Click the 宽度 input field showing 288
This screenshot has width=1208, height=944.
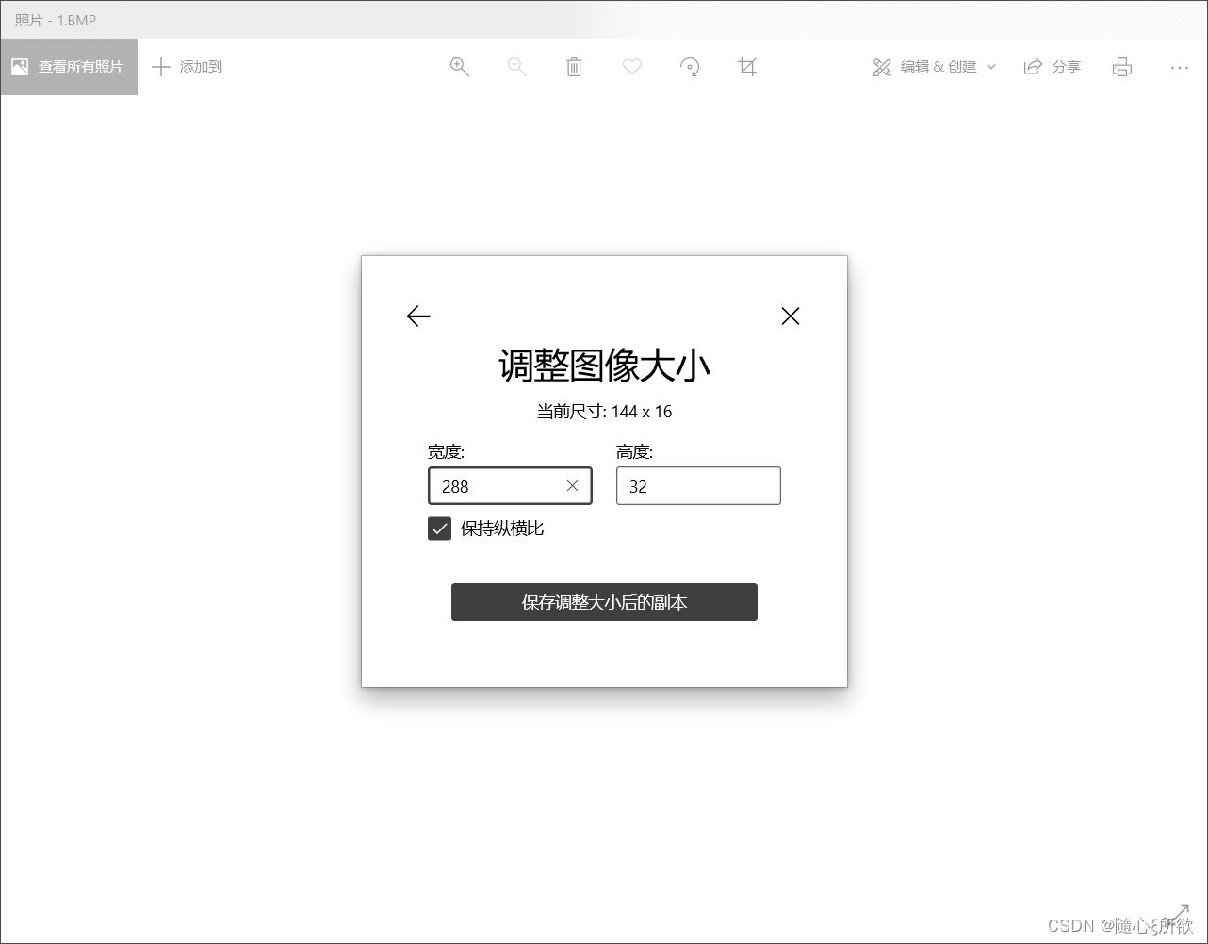[510, 486]
